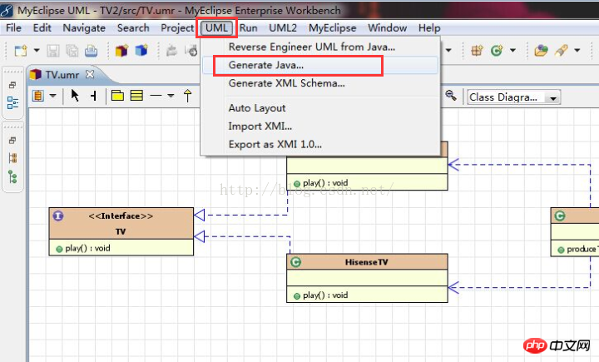Screen dimensions: 599x362
Task: Click the New wizard icon in main toolbar
Action: [21, 51]
